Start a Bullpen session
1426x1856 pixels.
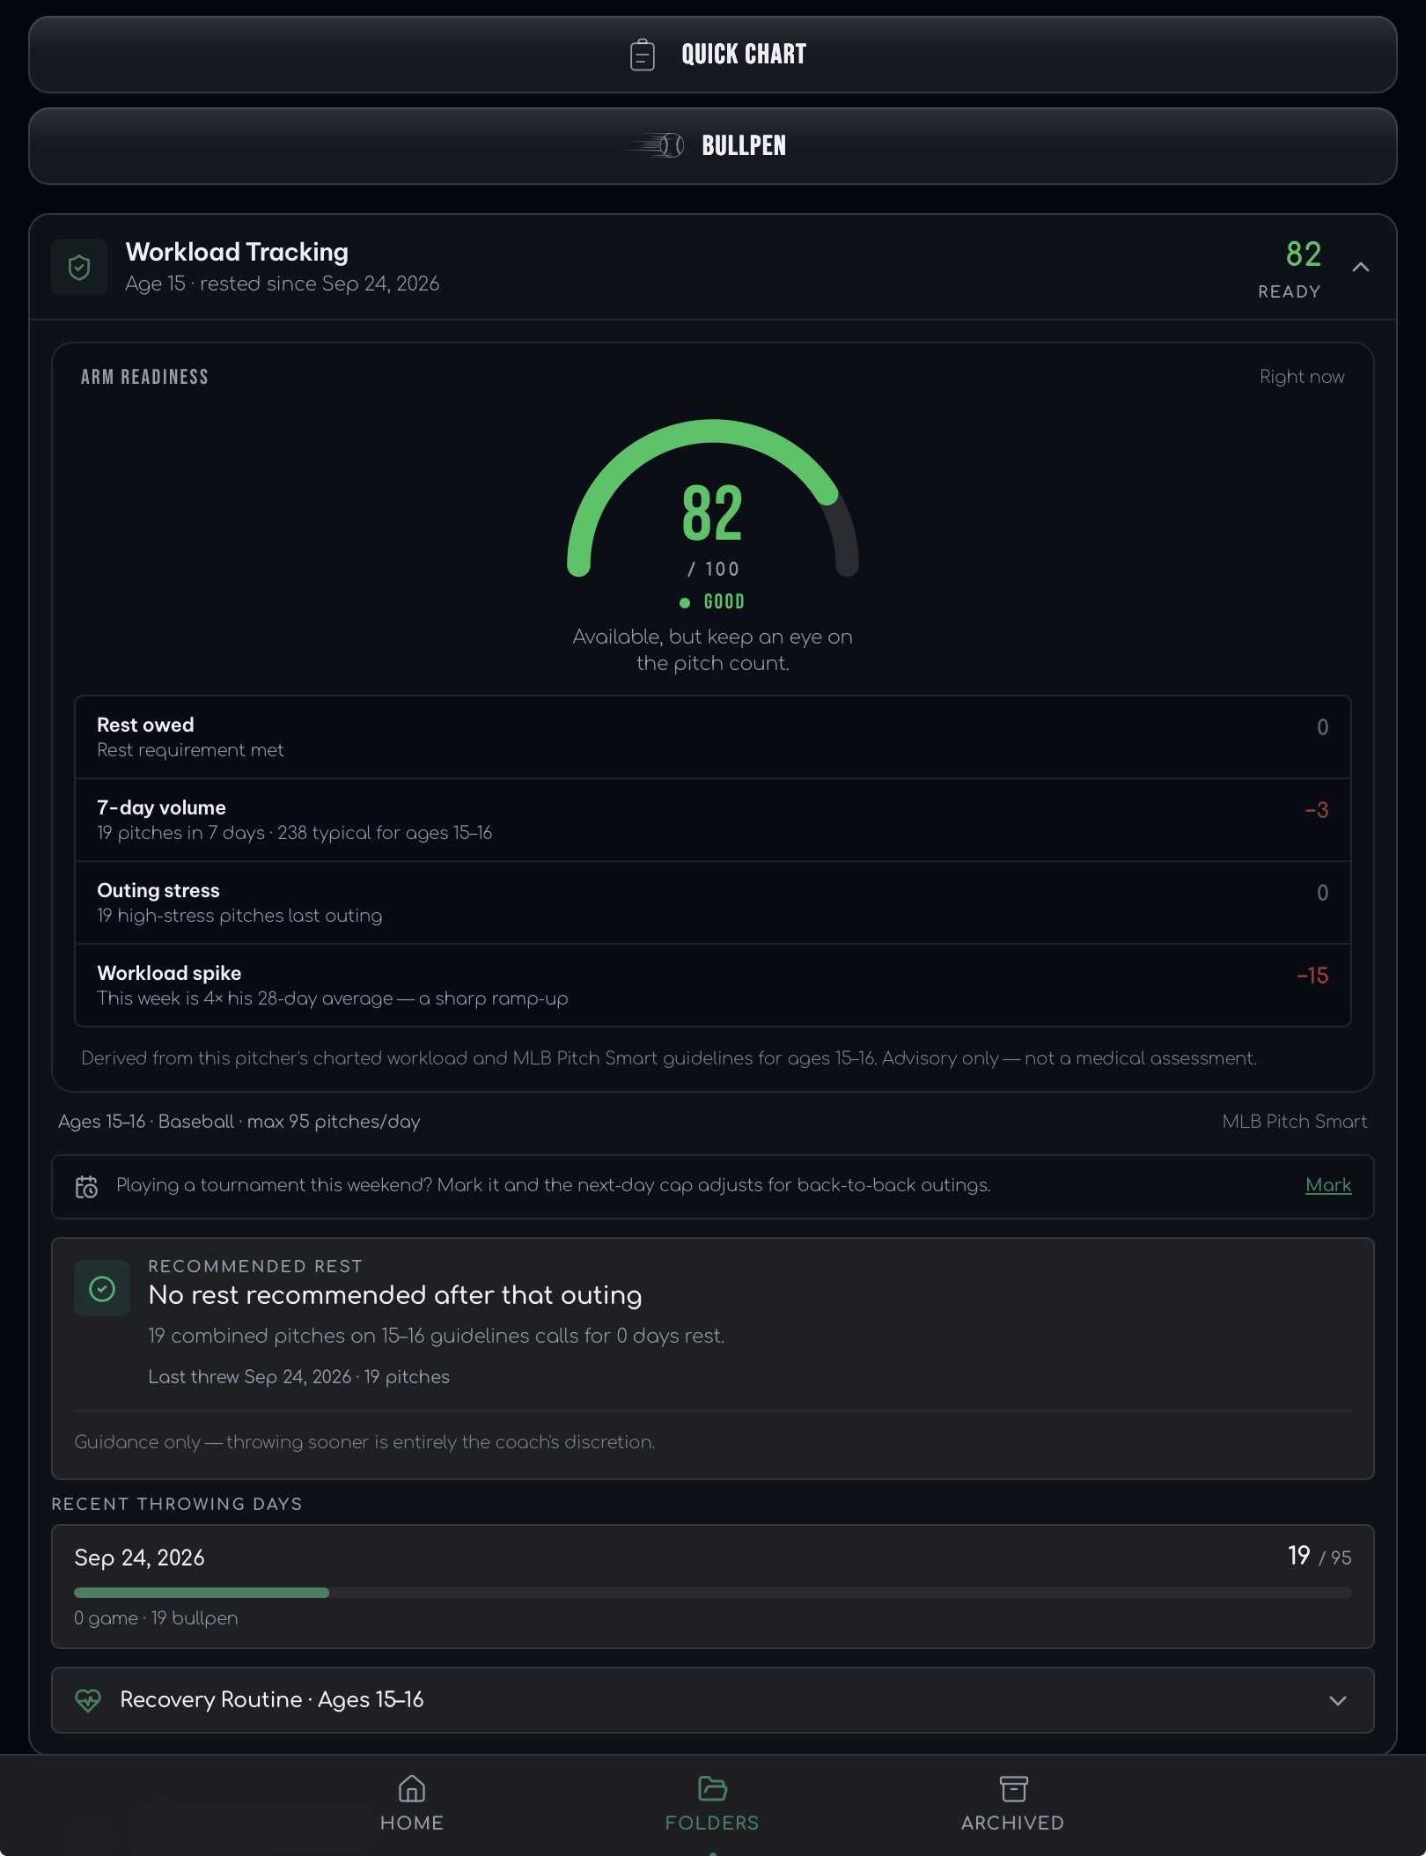point(712,146)
